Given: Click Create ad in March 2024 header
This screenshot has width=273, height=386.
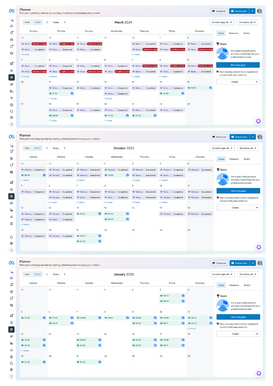Looking at the screenshot, I should pos(219,11).
